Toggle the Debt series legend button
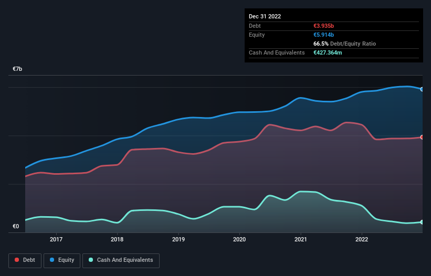Viewport: 431px width, 276px height. coord(25,260)
